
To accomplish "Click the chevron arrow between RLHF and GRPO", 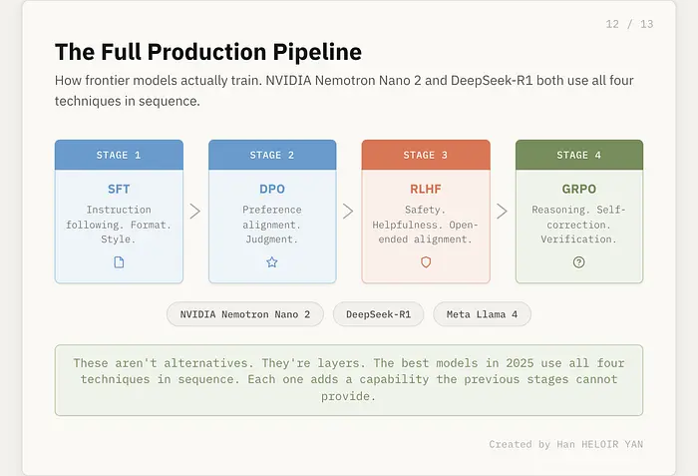I will pyautogui.click(x=503, y=212).
